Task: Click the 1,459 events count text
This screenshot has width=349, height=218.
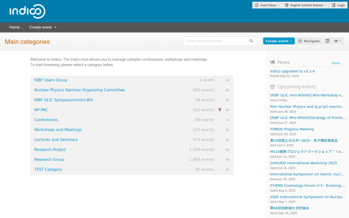Action: point(202,149)
